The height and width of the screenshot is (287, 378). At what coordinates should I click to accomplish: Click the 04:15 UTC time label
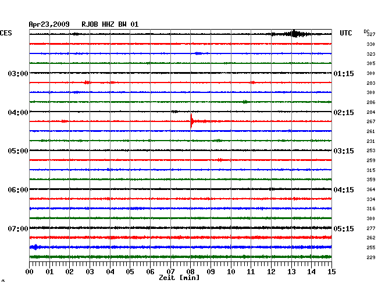point(344,190)
